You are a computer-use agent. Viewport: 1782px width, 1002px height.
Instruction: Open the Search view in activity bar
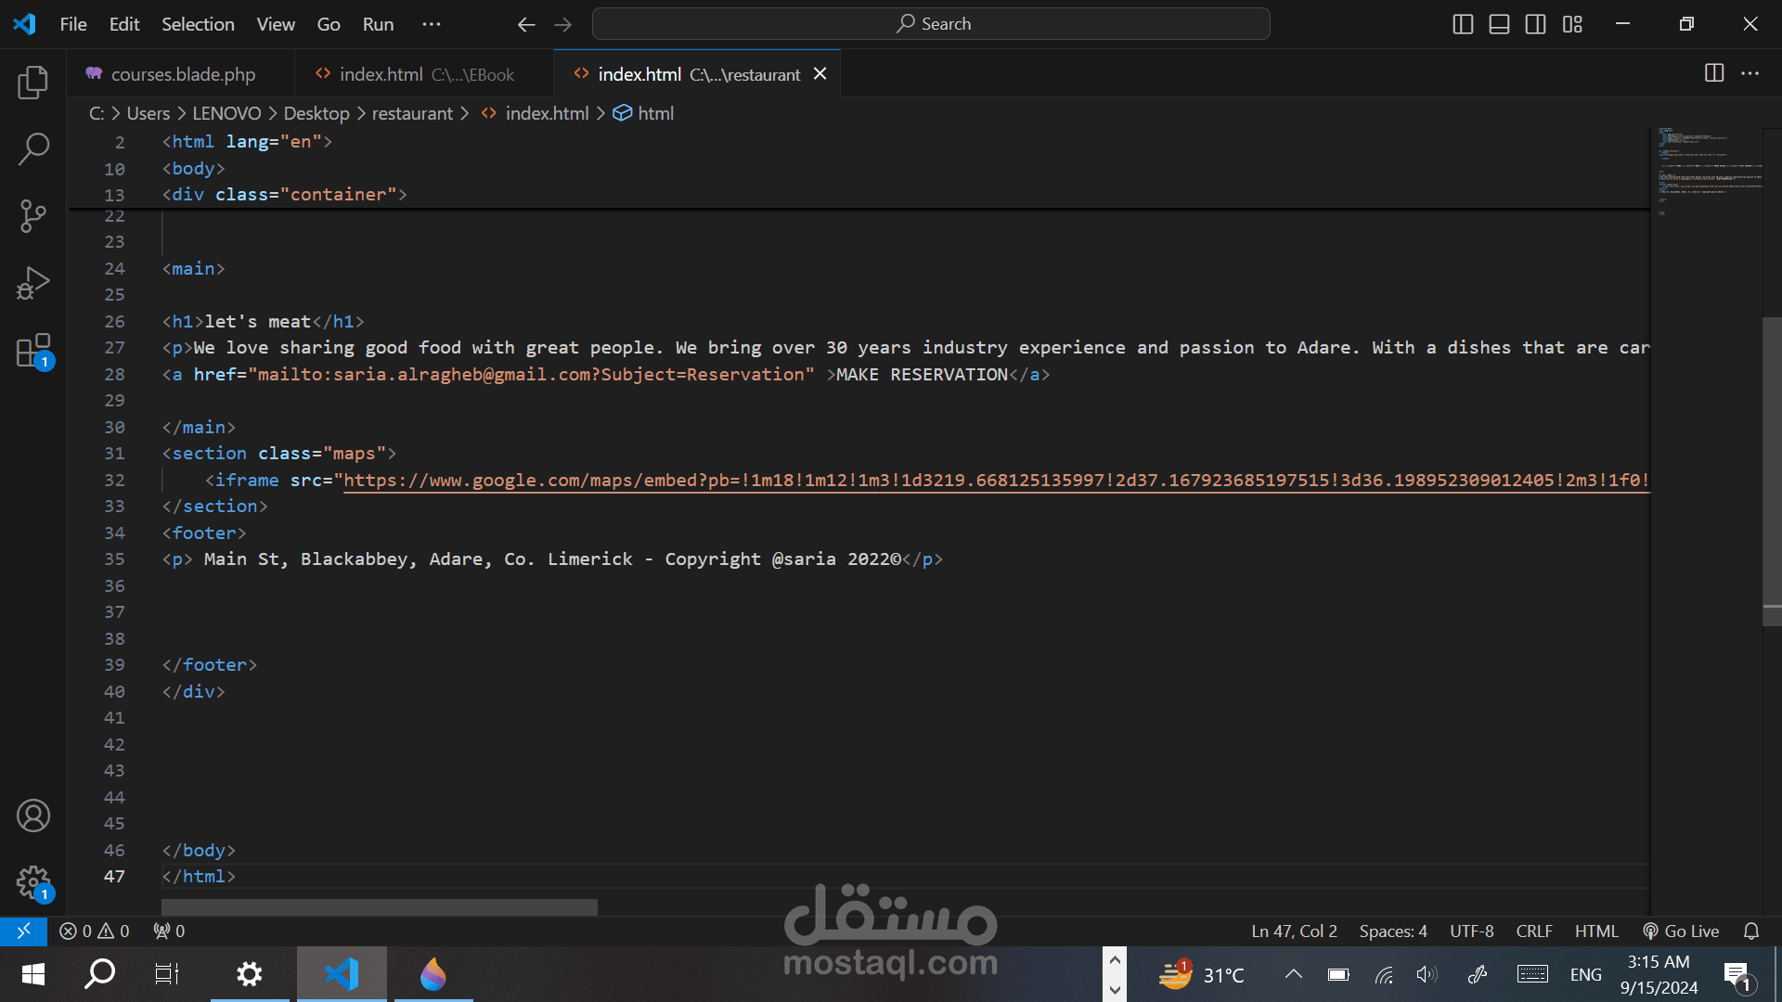[x=33, y=148]
